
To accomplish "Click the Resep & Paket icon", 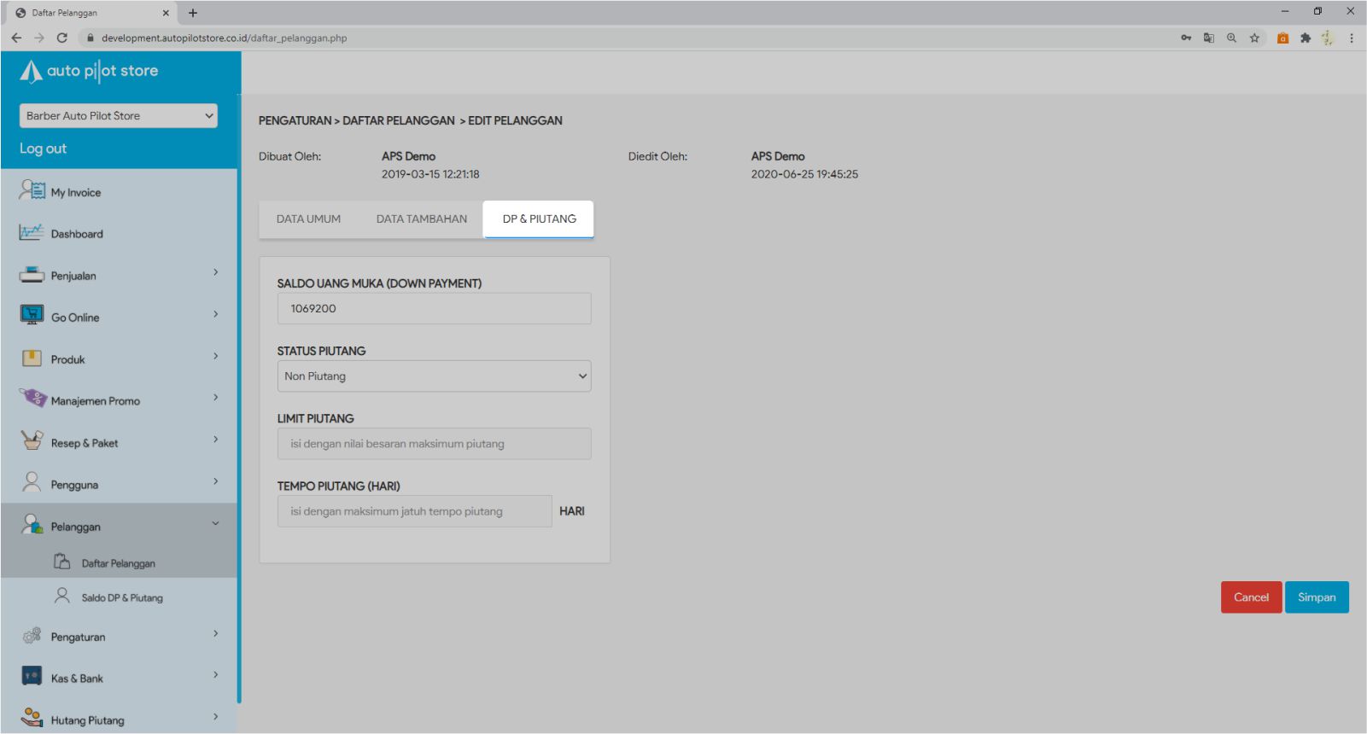I will 32,440.
